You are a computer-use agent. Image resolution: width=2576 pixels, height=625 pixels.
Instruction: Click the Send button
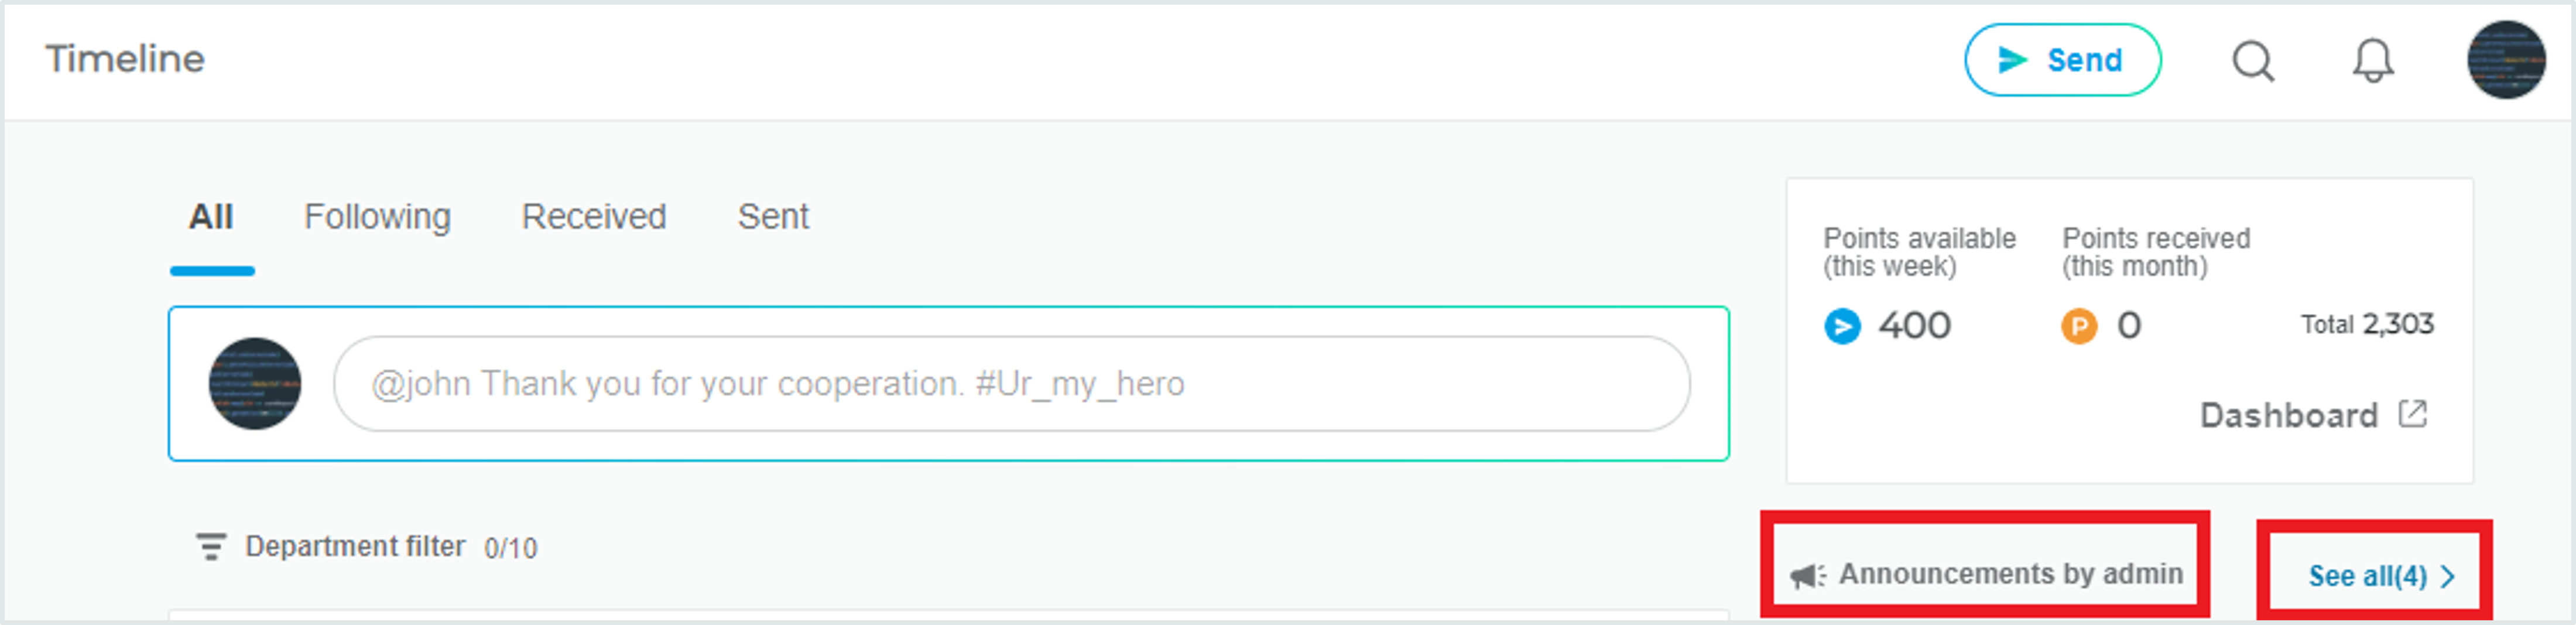(x=2062, y=60)
